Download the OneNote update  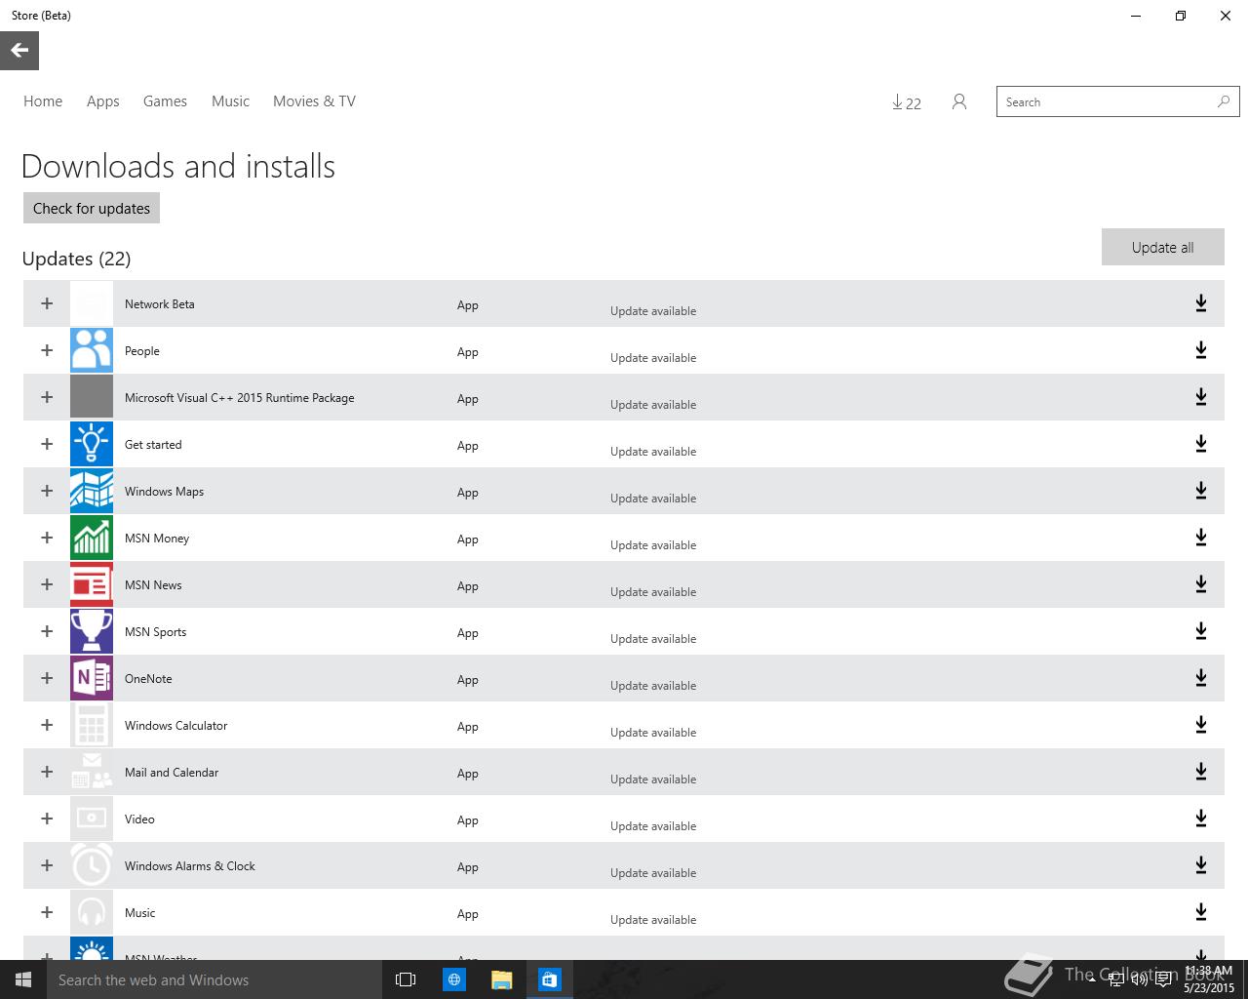tap(1201, 678)
